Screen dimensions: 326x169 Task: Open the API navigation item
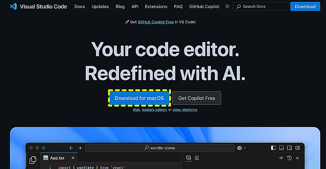coord(135,7)
